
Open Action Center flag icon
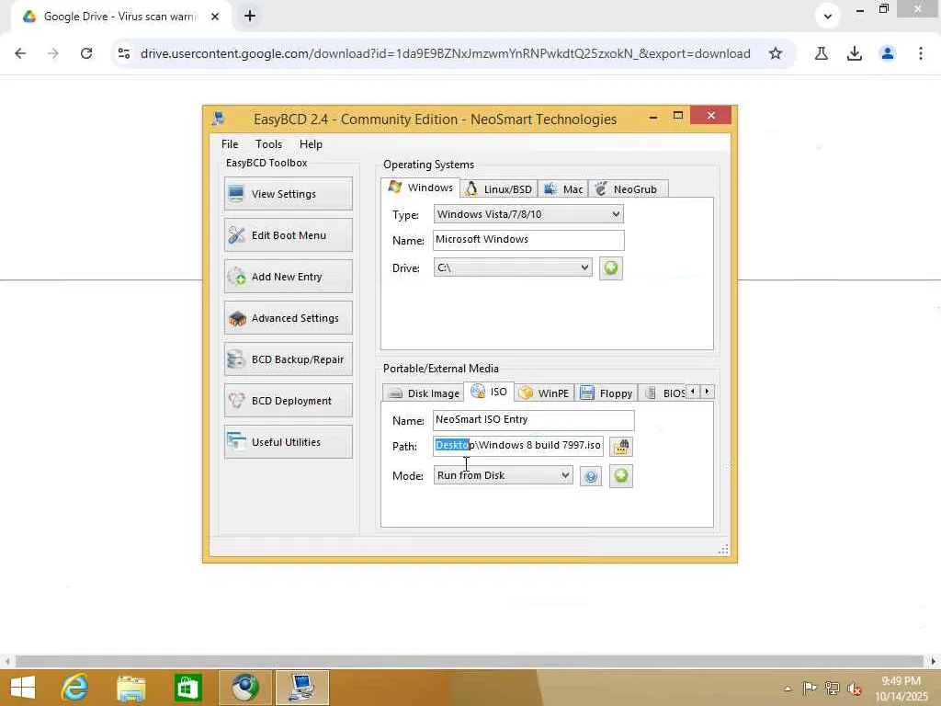(810, 689)
